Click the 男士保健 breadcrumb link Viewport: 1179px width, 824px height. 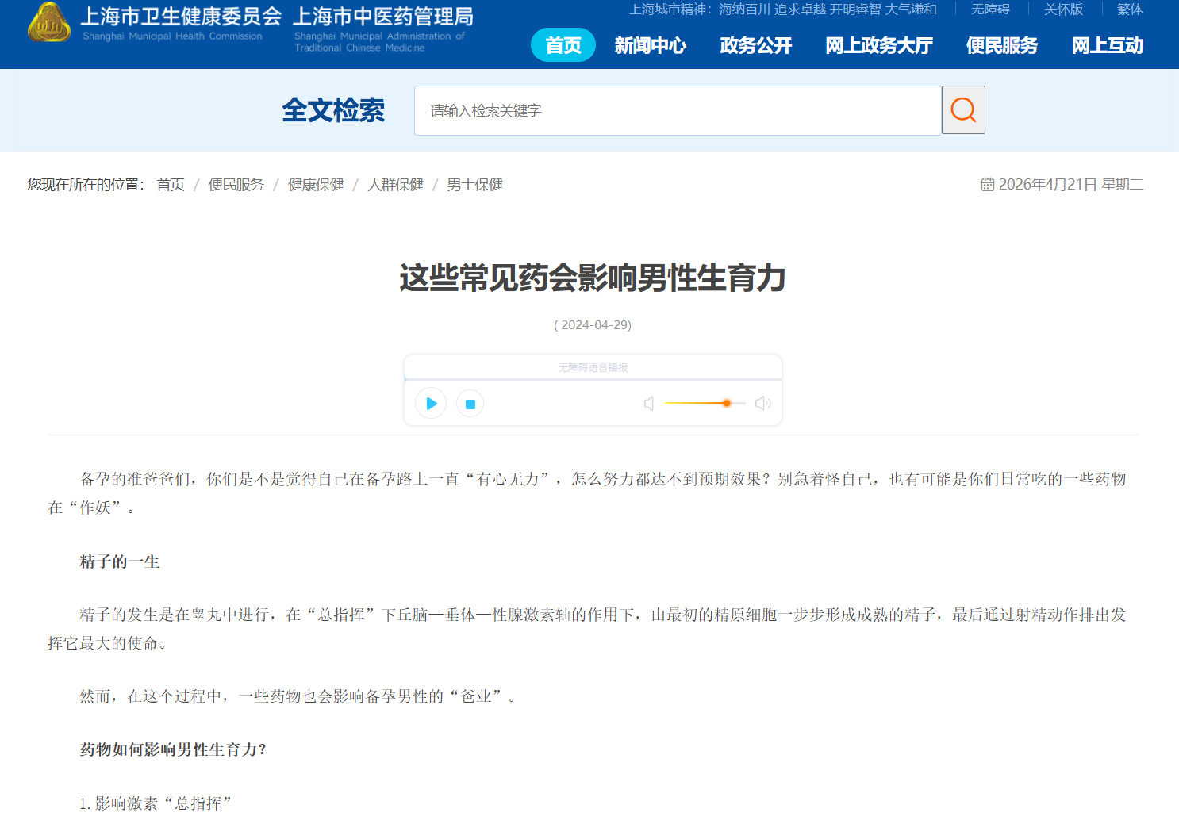[474, 185]
